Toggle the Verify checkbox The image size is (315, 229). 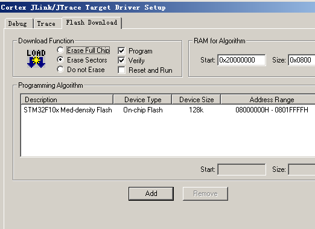[x=121, y=61]
